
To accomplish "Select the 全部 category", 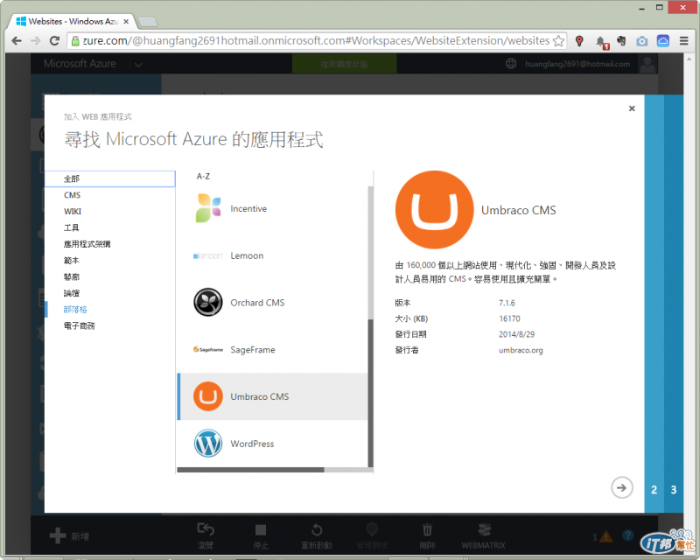I will (110, 178).
